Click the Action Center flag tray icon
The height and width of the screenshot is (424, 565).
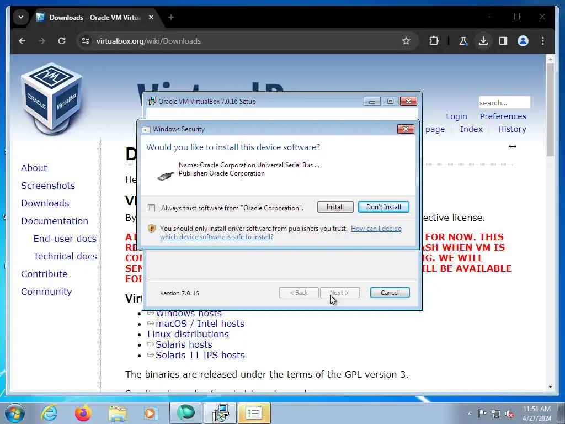pos(482,413)
